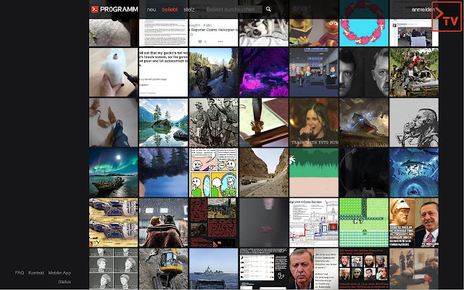Open the green grass pixel scene thumbnail
Viewport: 464px width, 290px height.
[x=314, y=173]
